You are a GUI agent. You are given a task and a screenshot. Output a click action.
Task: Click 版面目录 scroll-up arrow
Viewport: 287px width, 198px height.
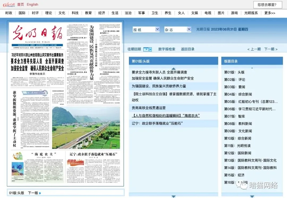[252, 68]
